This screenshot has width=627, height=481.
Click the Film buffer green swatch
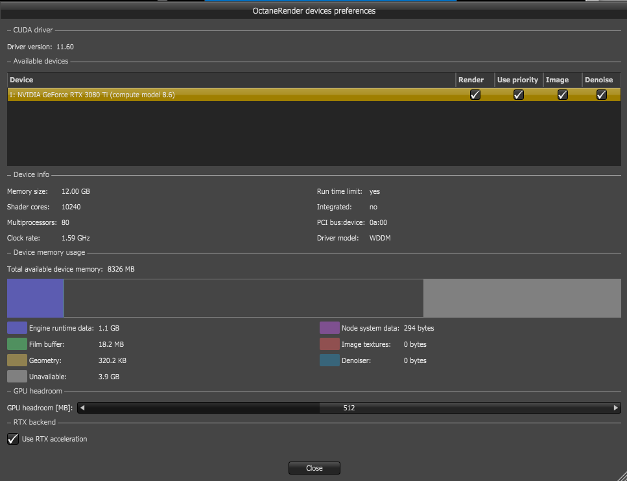18,344
